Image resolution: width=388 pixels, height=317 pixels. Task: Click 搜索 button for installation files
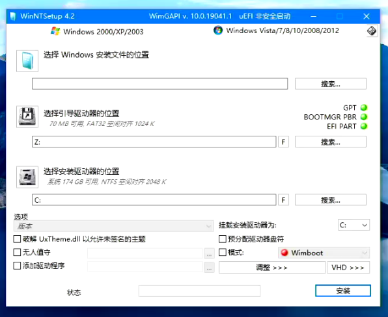[x=331, y=84]
